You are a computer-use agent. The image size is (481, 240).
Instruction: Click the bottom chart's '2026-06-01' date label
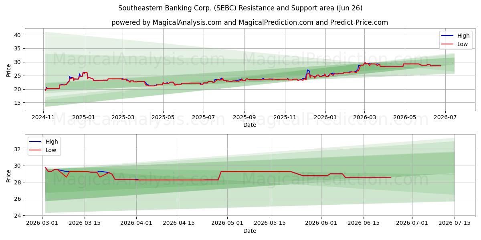point(321,224)
